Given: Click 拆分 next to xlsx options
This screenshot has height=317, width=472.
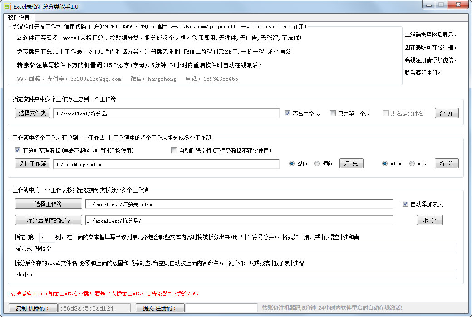Looking at the screenshot, I should point(447,163).
